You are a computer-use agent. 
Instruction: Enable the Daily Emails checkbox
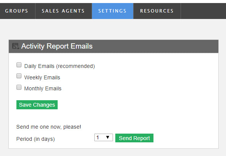coord(19,65)
